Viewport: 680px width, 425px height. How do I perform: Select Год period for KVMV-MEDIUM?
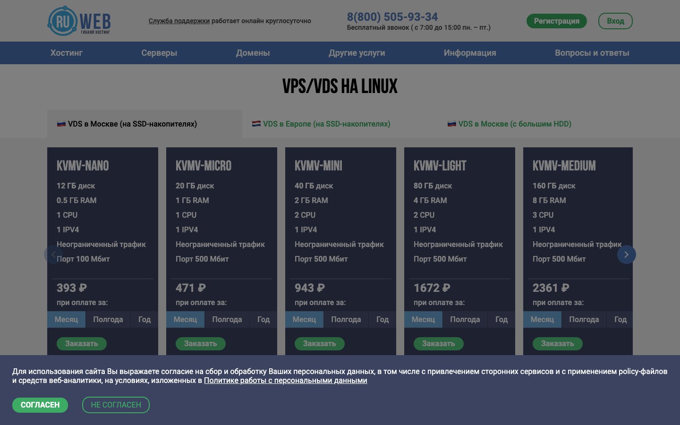pyautogui.click(x=620, y=320)
